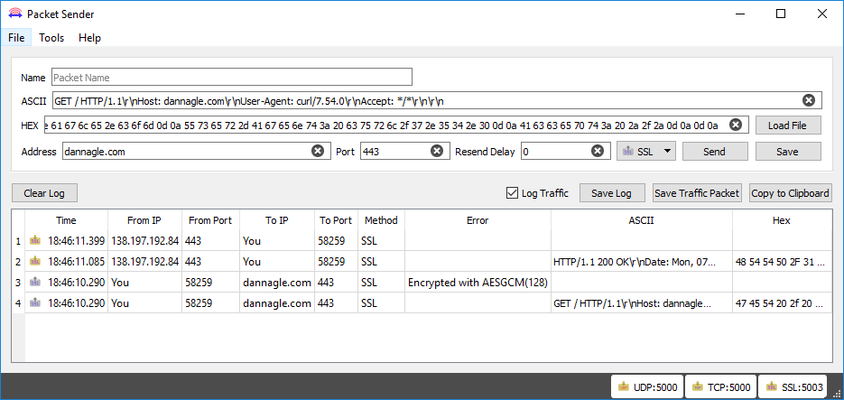This screenshot has height=400, width=844.
Task: Select log row number 4 header
Action: tap(18, 302)
